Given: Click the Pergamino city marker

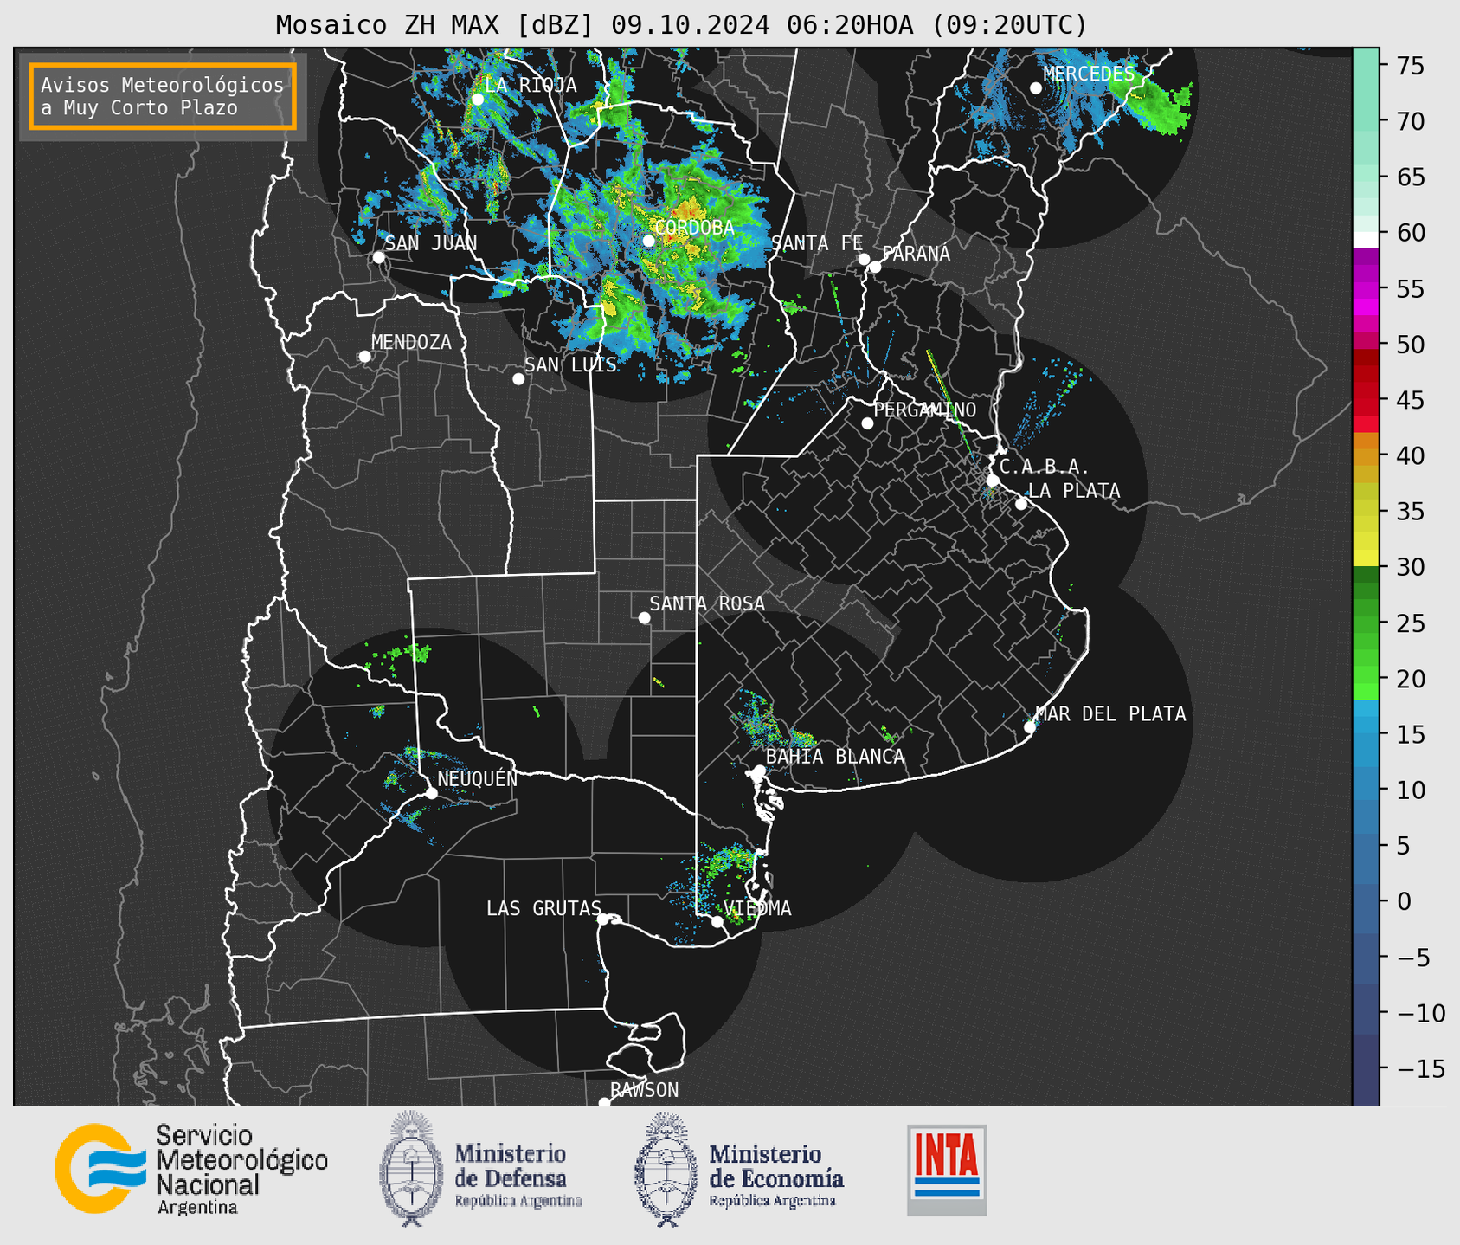Looking at the screenshot, I should click(x=867, y=423).
